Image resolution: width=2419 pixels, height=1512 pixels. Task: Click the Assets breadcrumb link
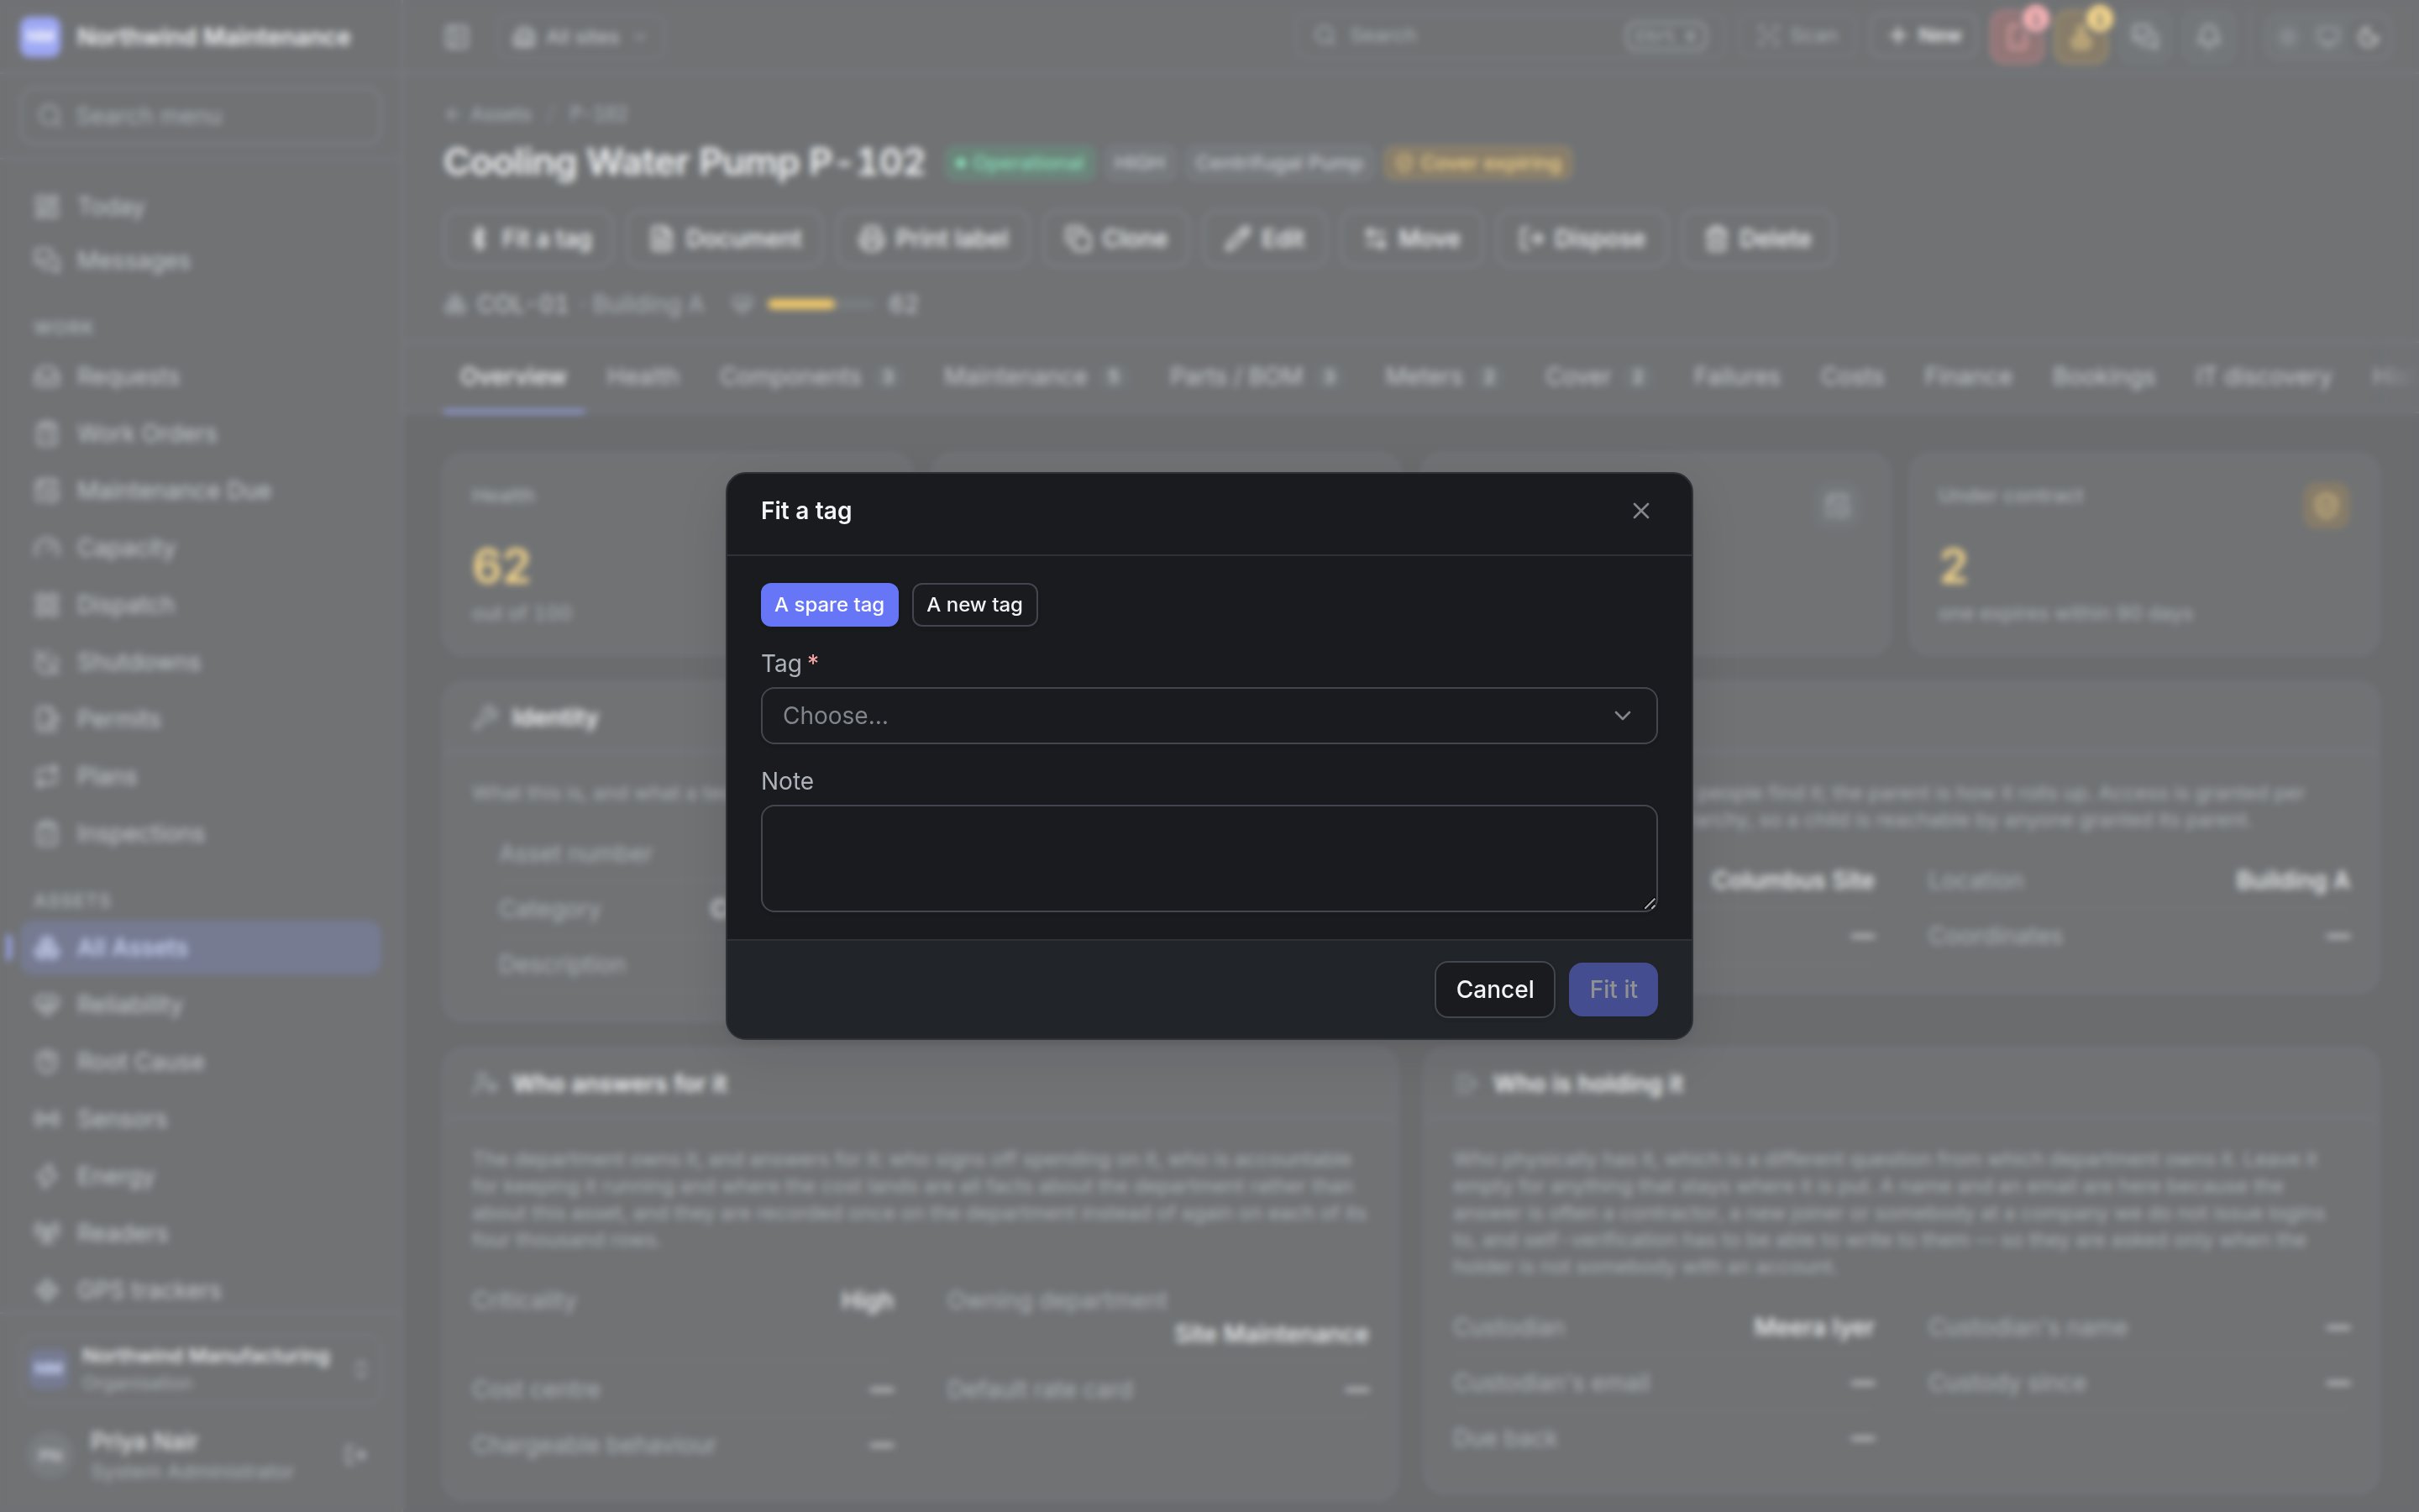501,115
